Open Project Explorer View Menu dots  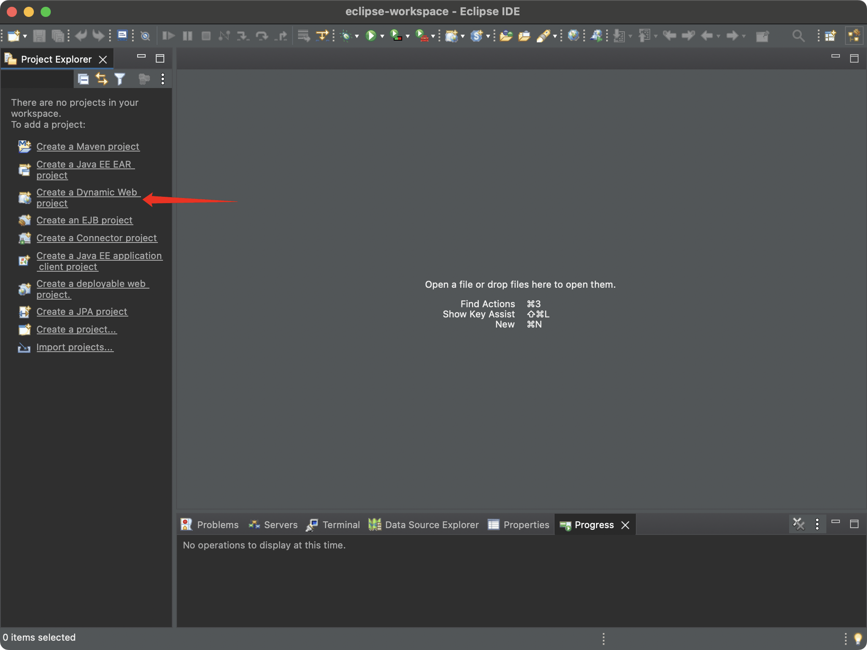coord(163,79)
